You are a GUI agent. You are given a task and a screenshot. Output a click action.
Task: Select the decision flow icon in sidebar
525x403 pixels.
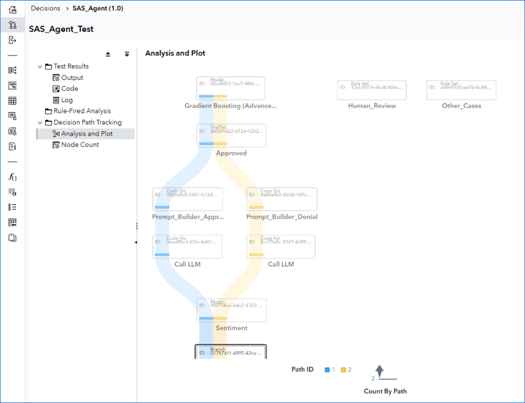[13, 25]
